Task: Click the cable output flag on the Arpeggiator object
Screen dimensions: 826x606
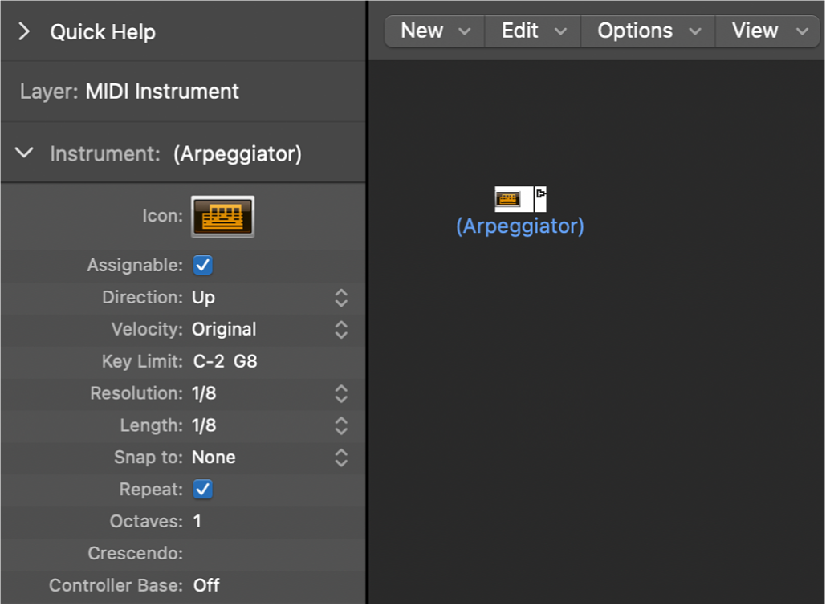Action: pos(540,193)
